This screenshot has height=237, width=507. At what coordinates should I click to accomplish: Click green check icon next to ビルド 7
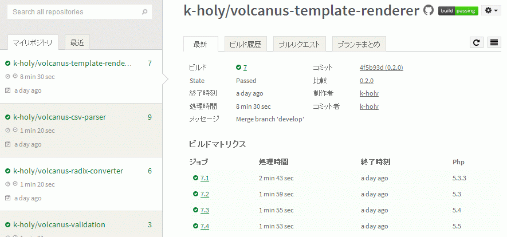click(x=239, y=68)
